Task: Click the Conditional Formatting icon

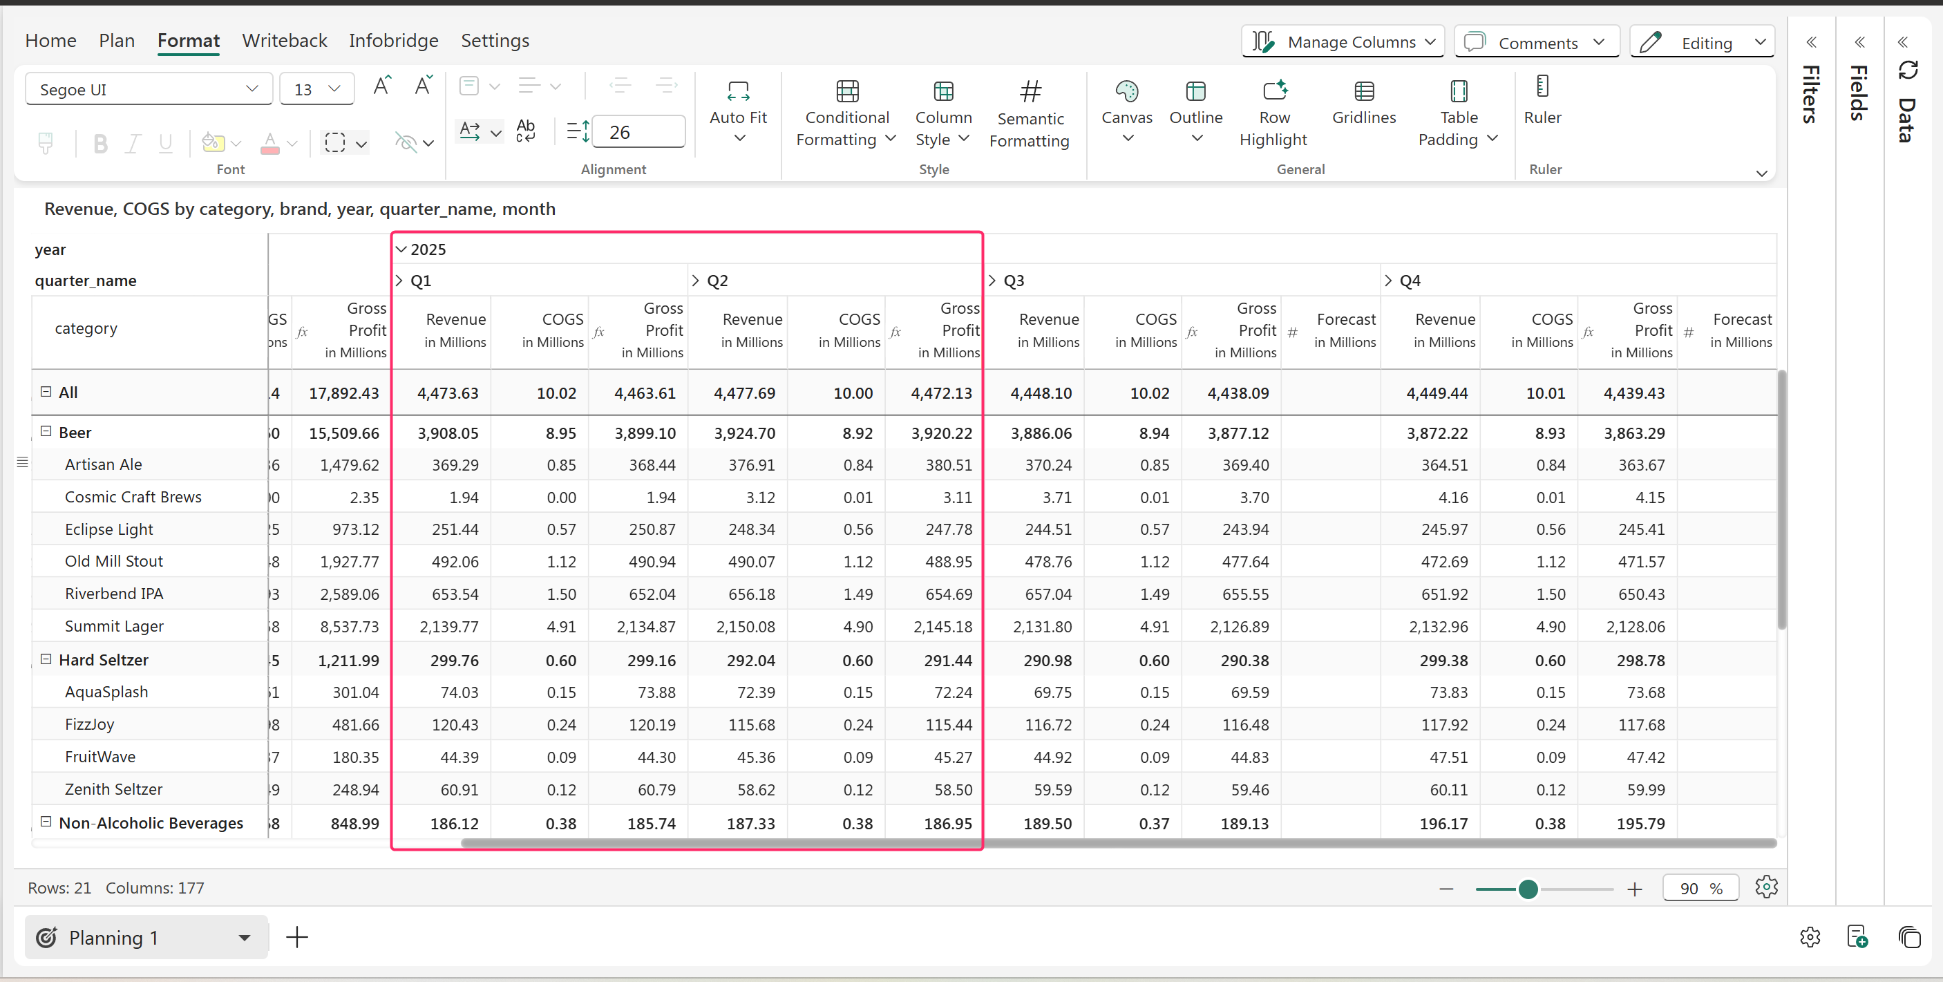Action: pos(847,91)
